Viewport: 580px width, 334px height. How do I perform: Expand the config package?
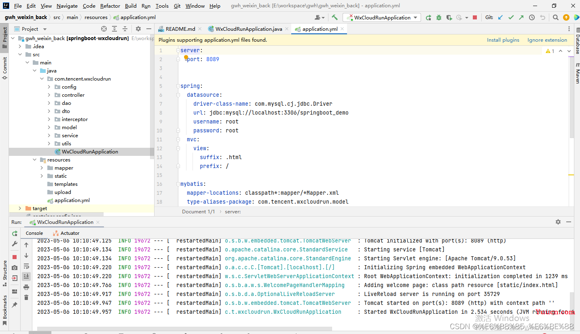(x=49, y=87)
